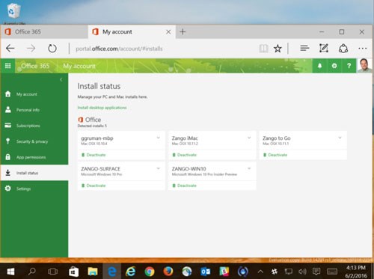Expand the ZANGO-SURFACE install details
This screenshot has height=279, width=374.
[159, 168]
